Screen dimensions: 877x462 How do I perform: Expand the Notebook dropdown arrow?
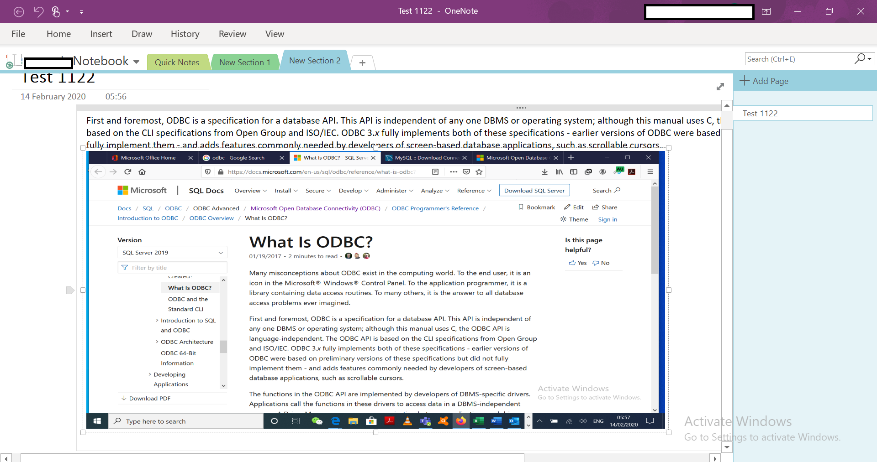click(137, 62)
